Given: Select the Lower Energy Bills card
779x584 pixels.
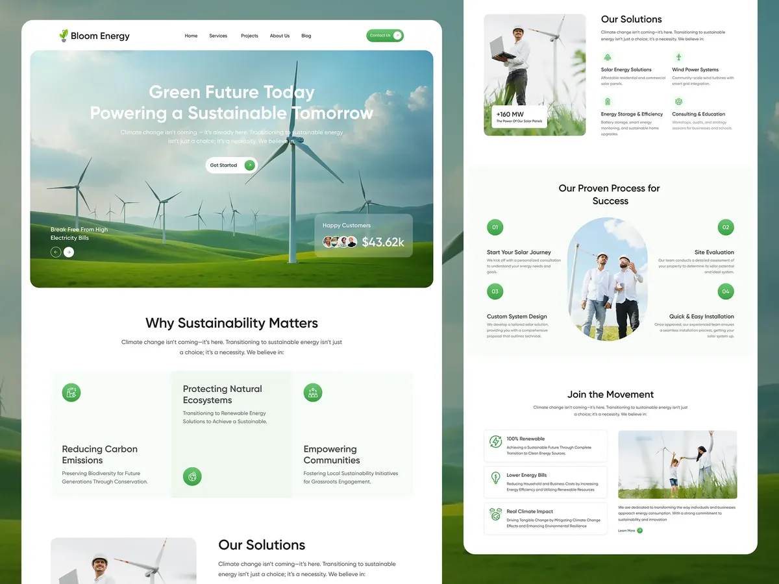Looking at the screenshot, I should point(546,482).
